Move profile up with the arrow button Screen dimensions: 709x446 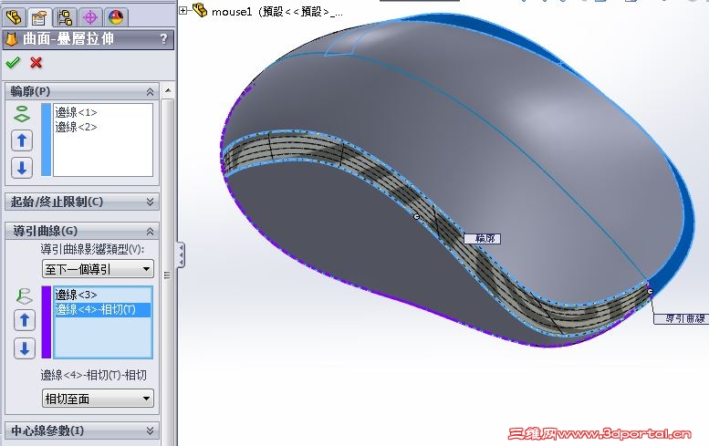tap(22, 140)
